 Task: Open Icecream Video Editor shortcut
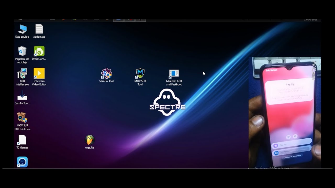(x=39, y=77)
